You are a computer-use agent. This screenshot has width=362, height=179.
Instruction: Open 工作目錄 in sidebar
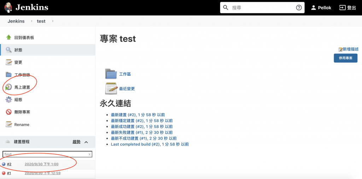click(22, 75)
